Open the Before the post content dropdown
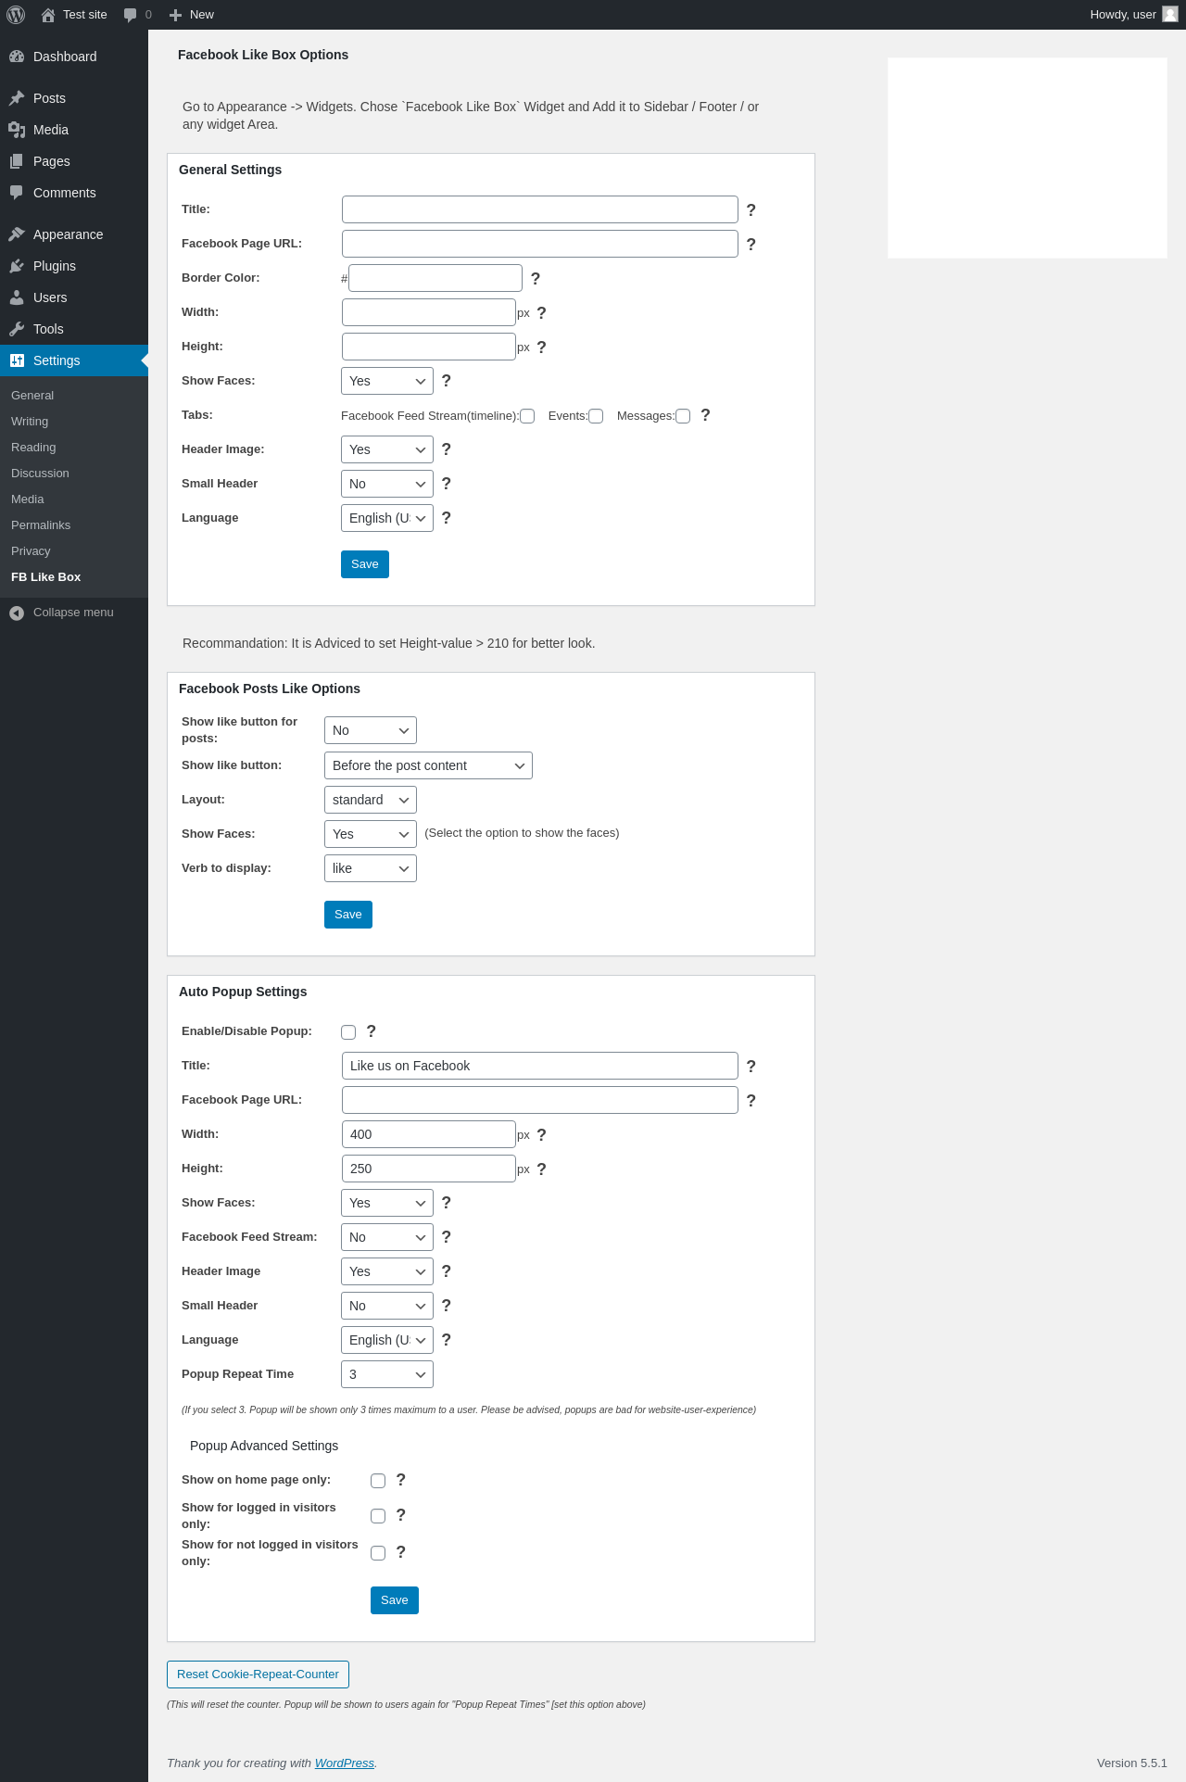 pos(428,765)
